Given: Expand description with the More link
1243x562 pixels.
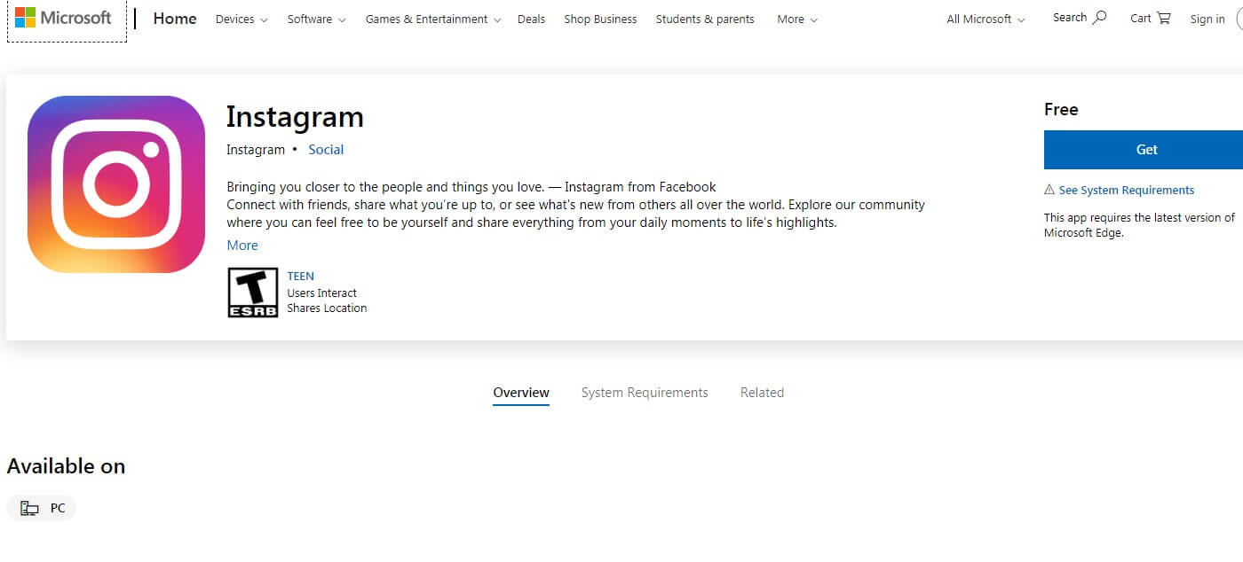Looking at the screenshot, I should coord(242,246).
